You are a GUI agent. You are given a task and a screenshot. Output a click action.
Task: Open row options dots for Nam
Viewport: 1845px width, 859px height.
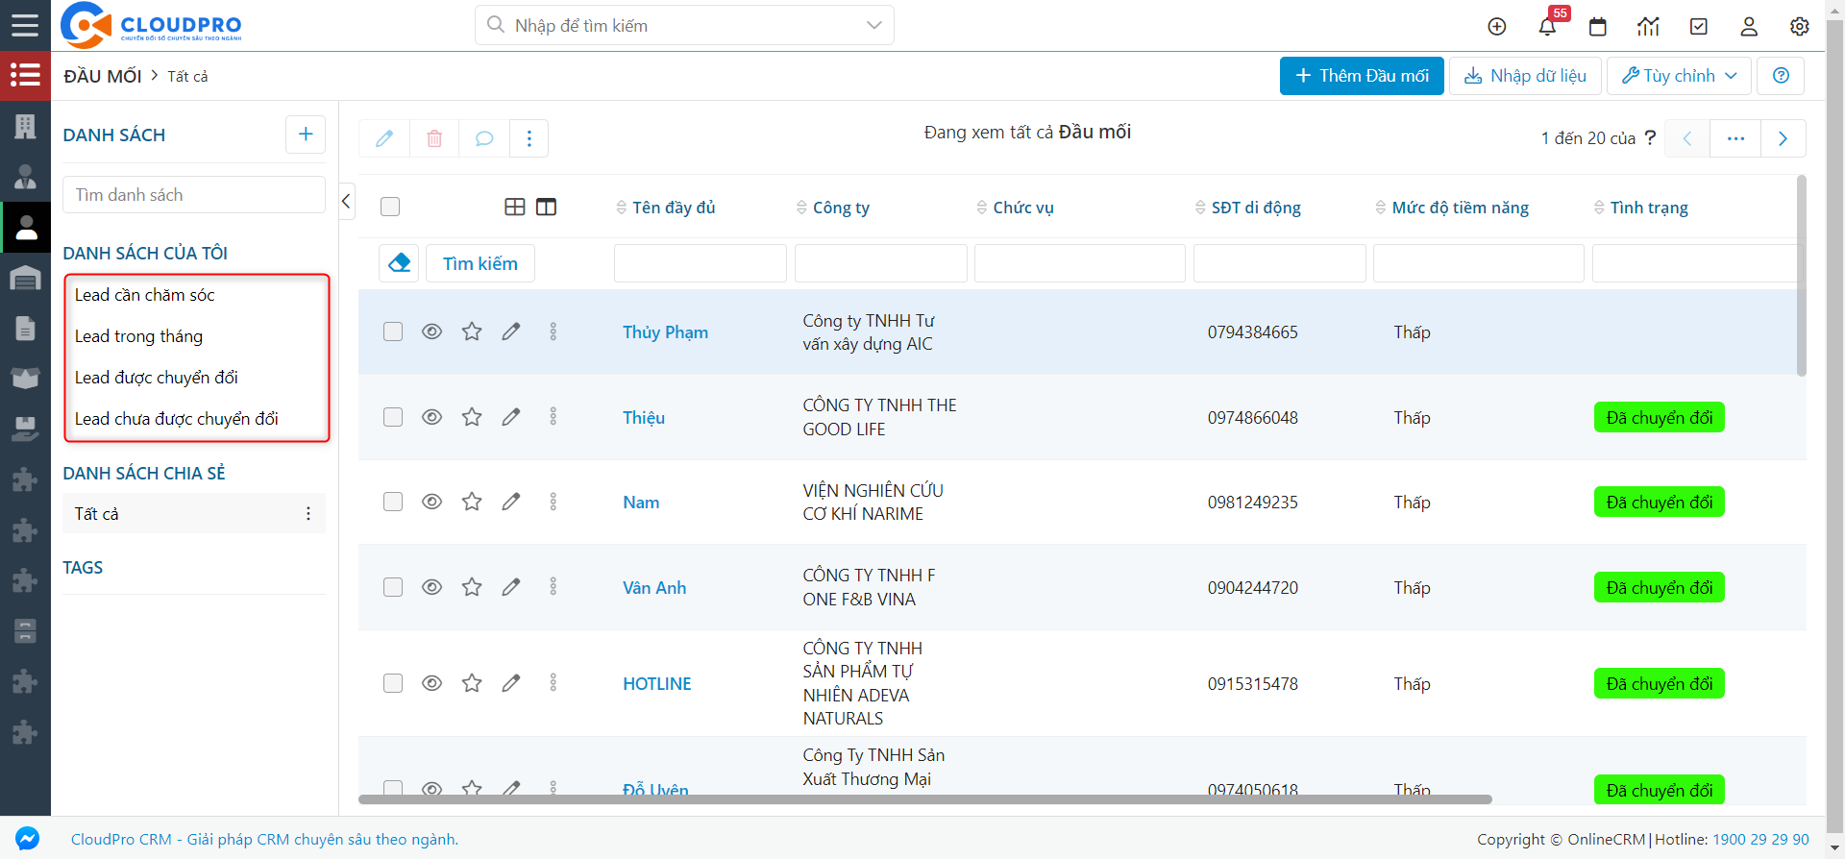click(553, 502)
